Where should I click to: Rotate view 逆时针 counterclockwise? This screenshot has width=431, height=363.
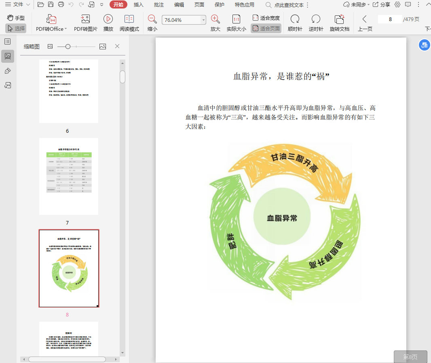pyautogui.click(x=316, y=23)
